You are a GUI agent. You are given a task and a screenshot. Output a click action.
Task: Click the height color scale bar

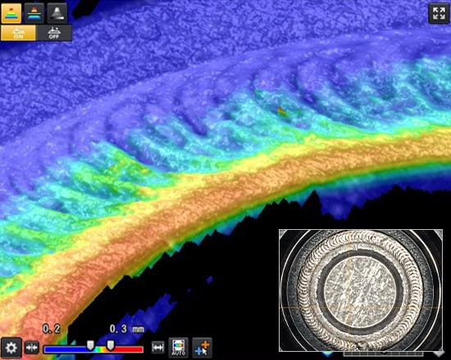point(93,349)
